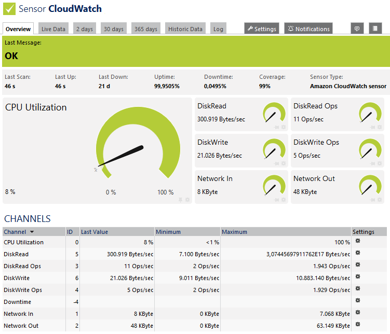The height and width of the screenshot is (334, 390).
Task: Open gear settings on Network Out card
Action: tap(380, 200)
